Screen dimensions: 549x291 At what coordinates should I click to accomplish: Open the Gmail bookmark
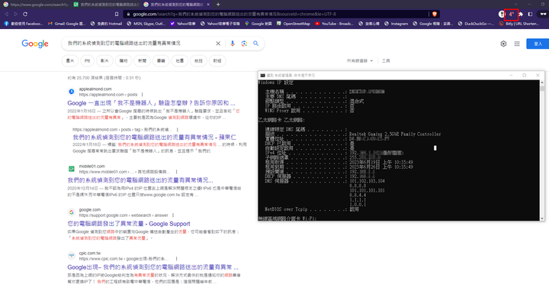(67, 24)
